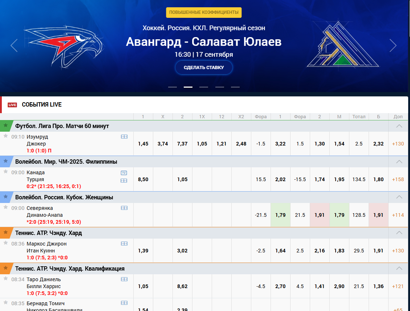Favorite Теннис ATP Чэнду Квалификация league star
410x311 pixels.
pos(5,268)
